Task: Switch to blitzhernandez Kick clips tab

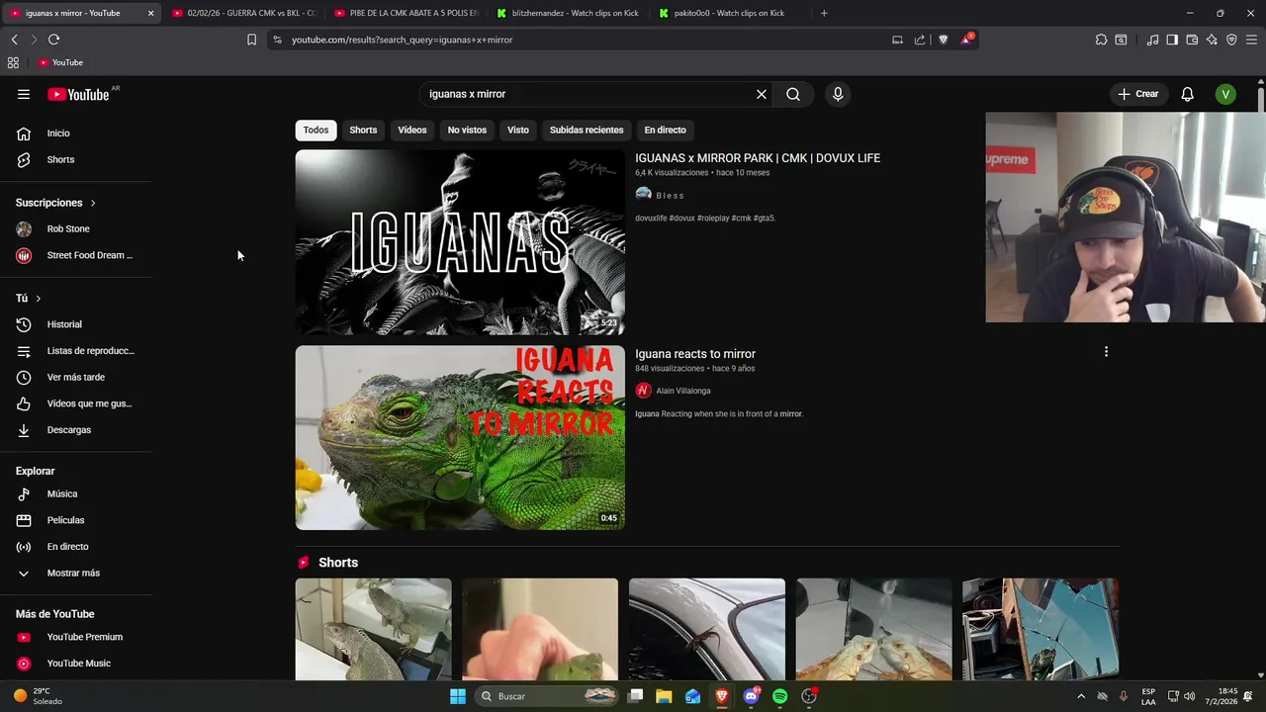Action: (567, 13)
